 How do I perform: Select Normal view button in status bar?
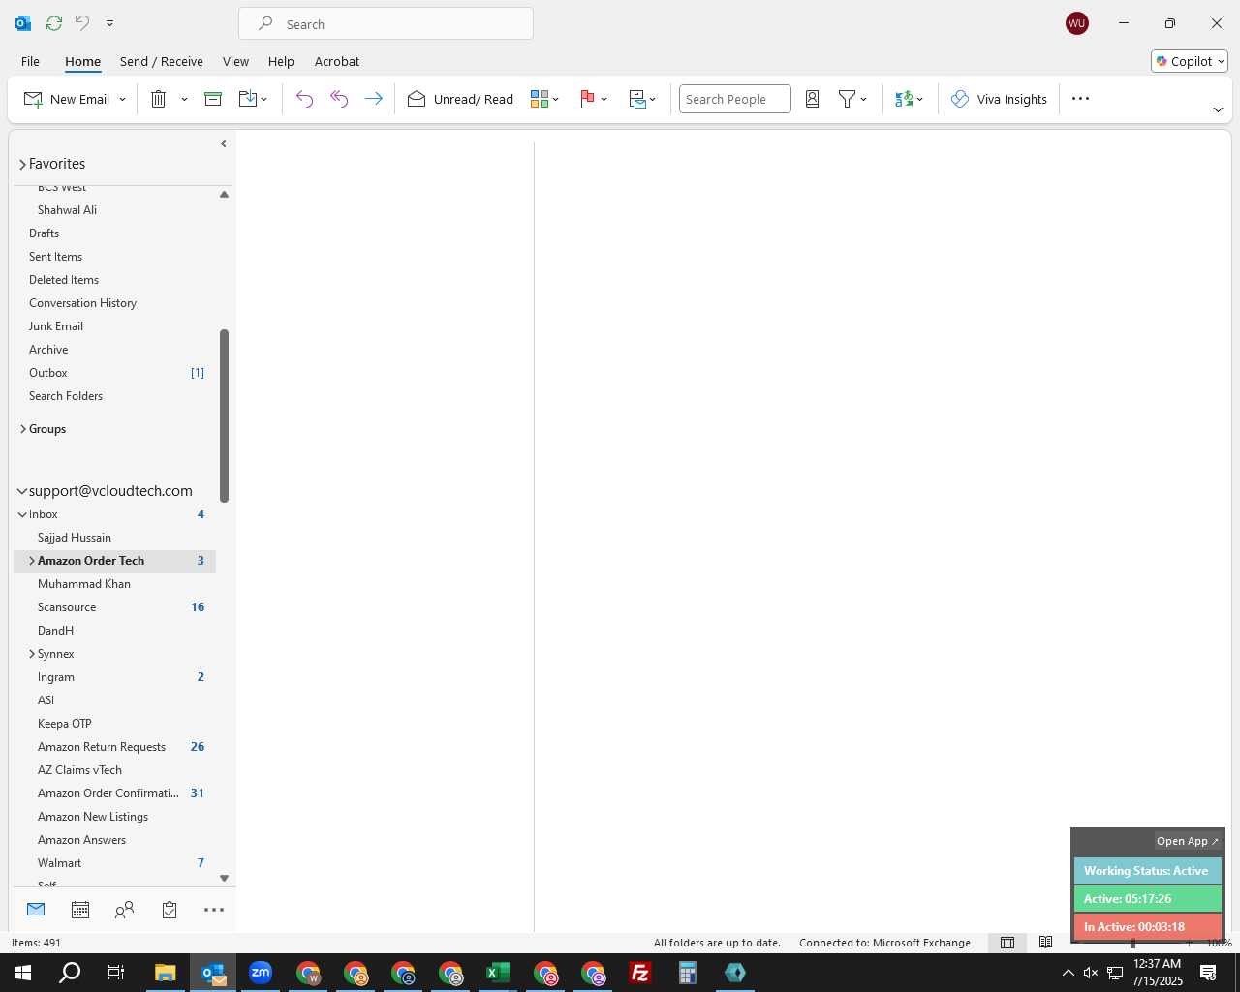1007,943
